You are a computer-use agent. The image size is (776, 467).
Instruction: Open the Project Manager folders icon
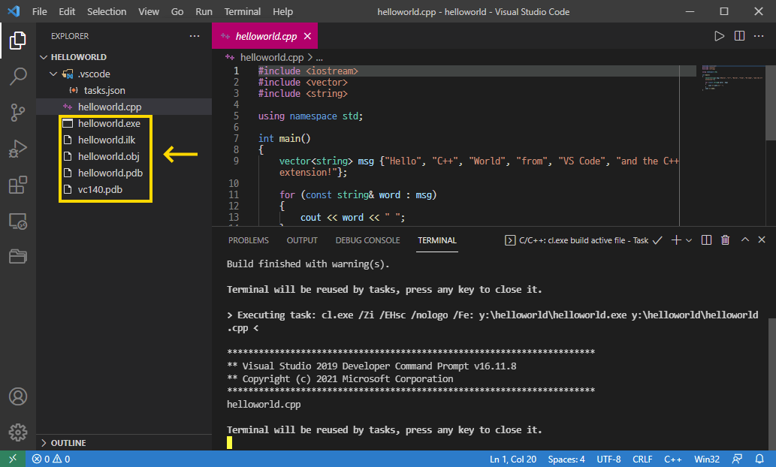18,256
